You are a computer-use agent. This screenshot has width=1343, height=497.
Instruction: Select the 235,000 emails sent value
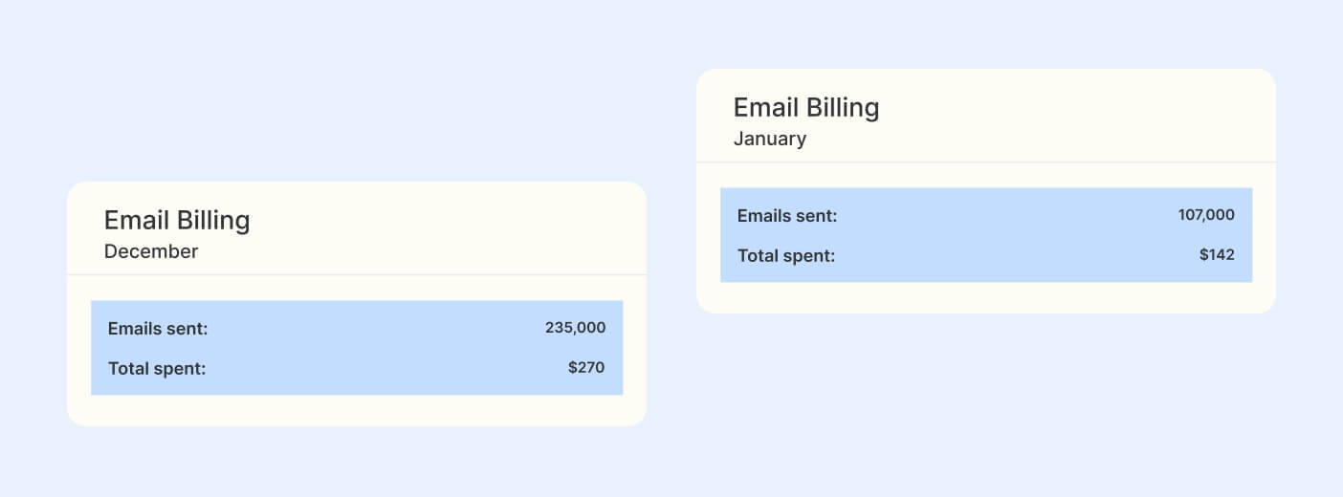[575, 328]
